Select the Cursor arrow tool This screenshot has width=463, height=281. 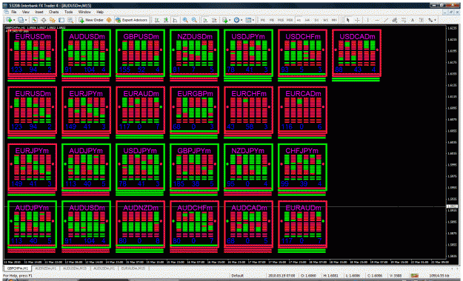(x=348, y=20)
